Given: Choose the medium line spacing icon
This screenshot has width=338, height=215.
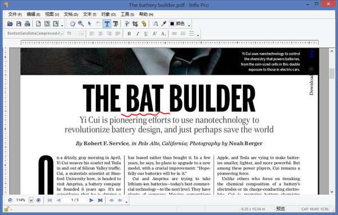Looking at the screenshot, I should 183,34.
